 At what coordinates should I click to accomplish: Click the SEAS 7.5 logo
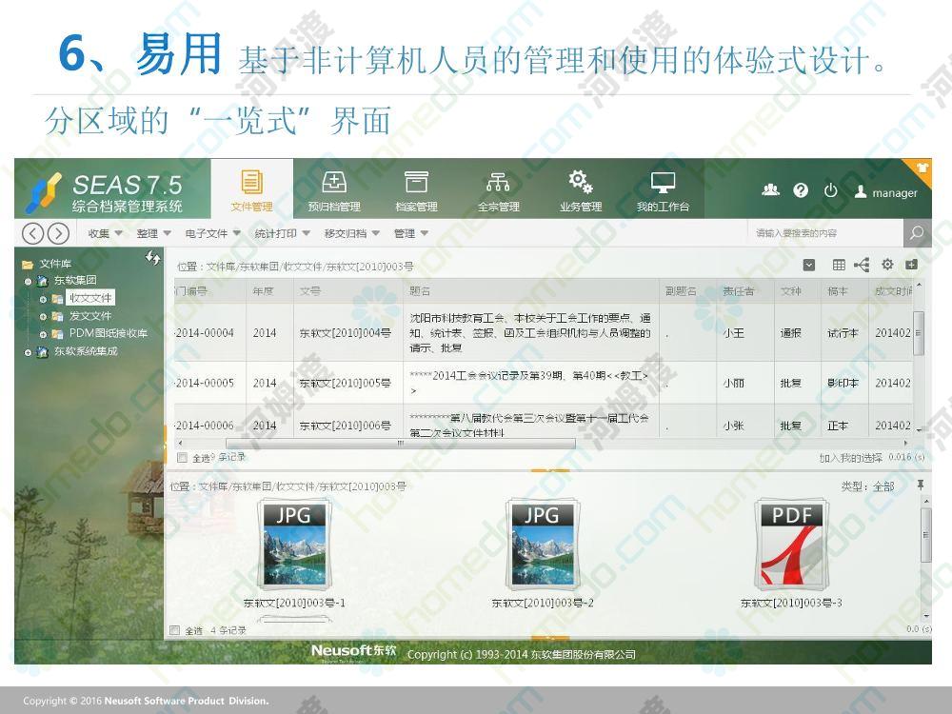105,190
